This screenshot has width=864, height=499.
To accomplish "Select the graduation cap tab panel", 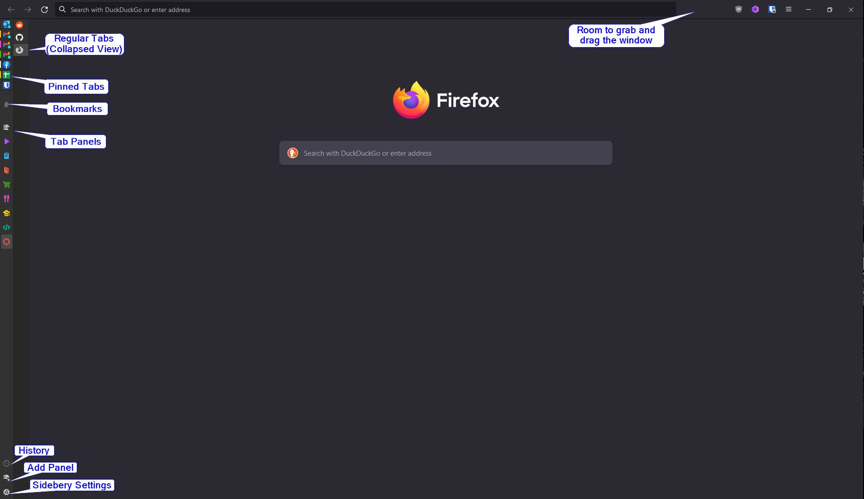I will click(6, 213).
